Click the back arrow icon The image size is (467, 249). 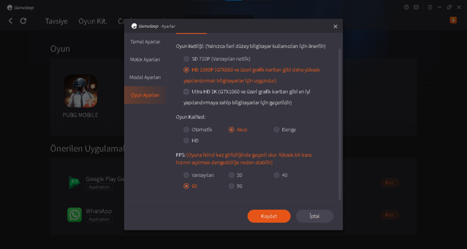click(x=11, y=21)
